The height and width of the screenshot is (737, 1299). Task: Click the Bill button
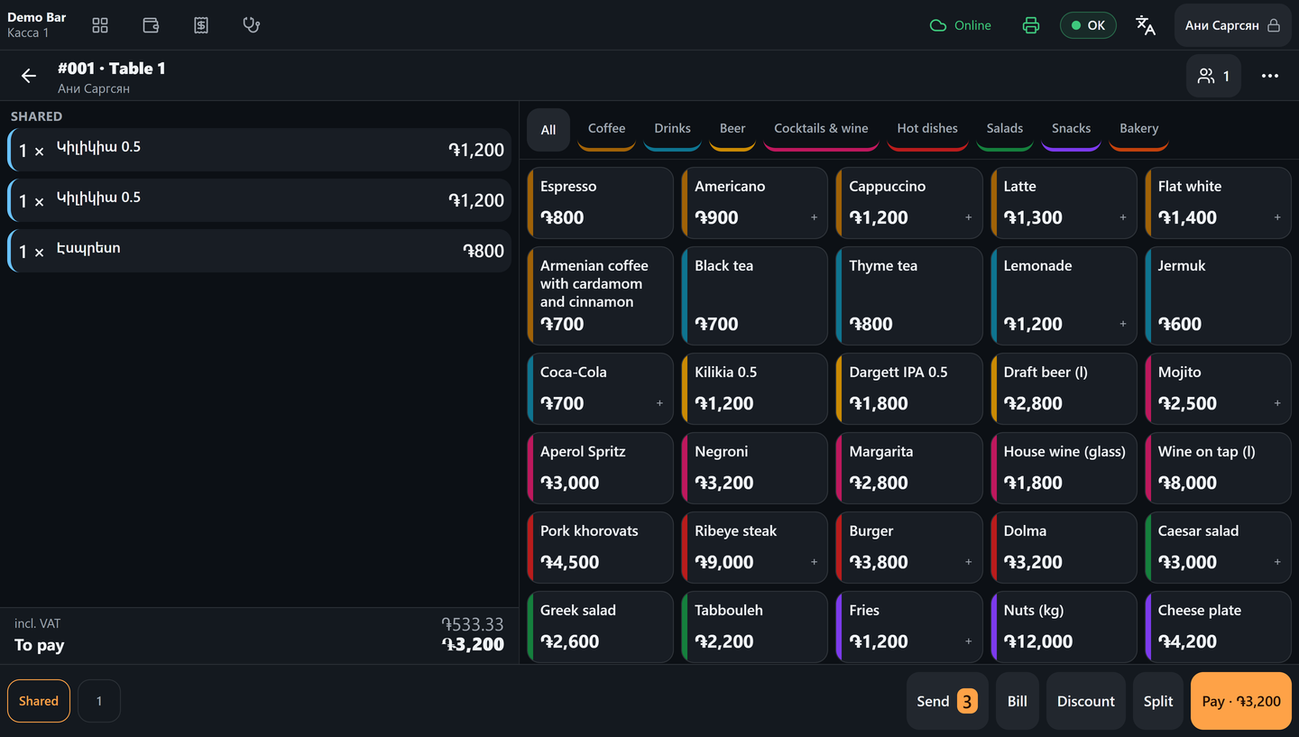1018,701
